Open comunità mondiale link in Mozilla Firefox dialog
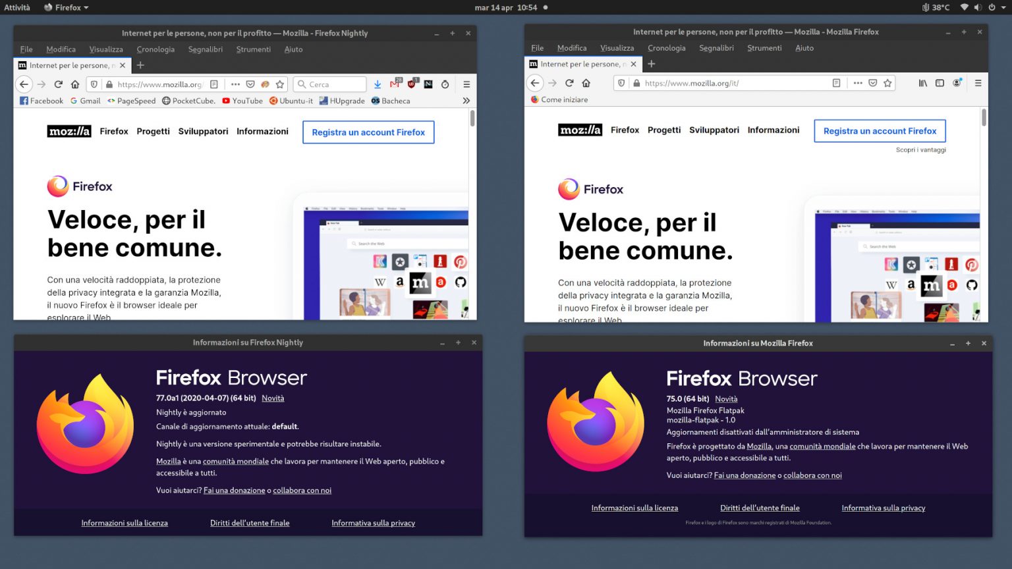This screenshot has height=569, width=1012. [x=822, y=447]
